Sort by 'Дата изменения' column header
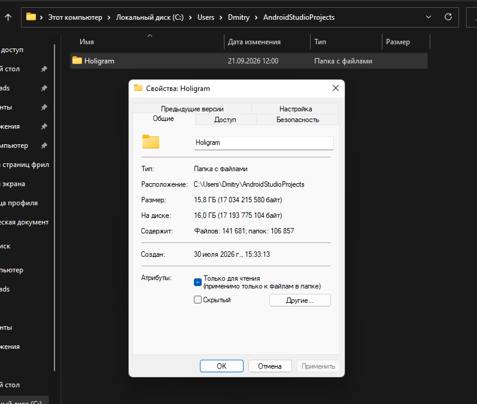 pyautogui.click(x=254, y=42)
